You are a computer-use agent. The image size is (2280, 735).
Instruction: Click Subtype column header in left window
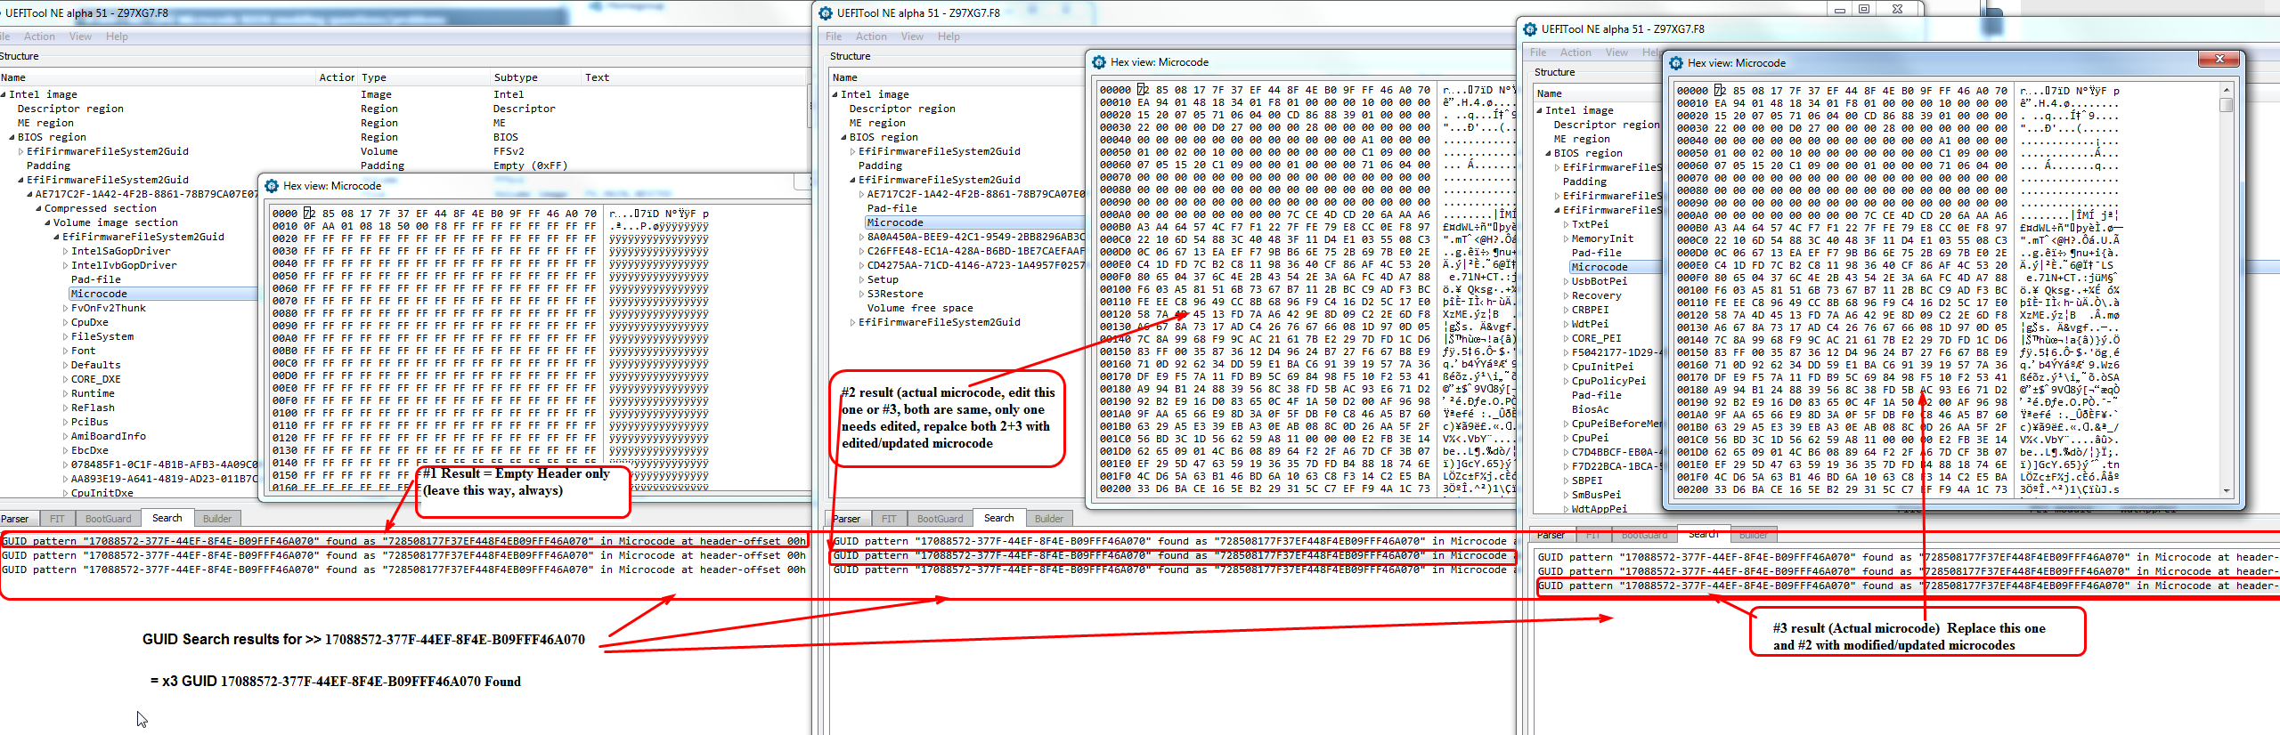pyautogui.click(x=516, y=77)
